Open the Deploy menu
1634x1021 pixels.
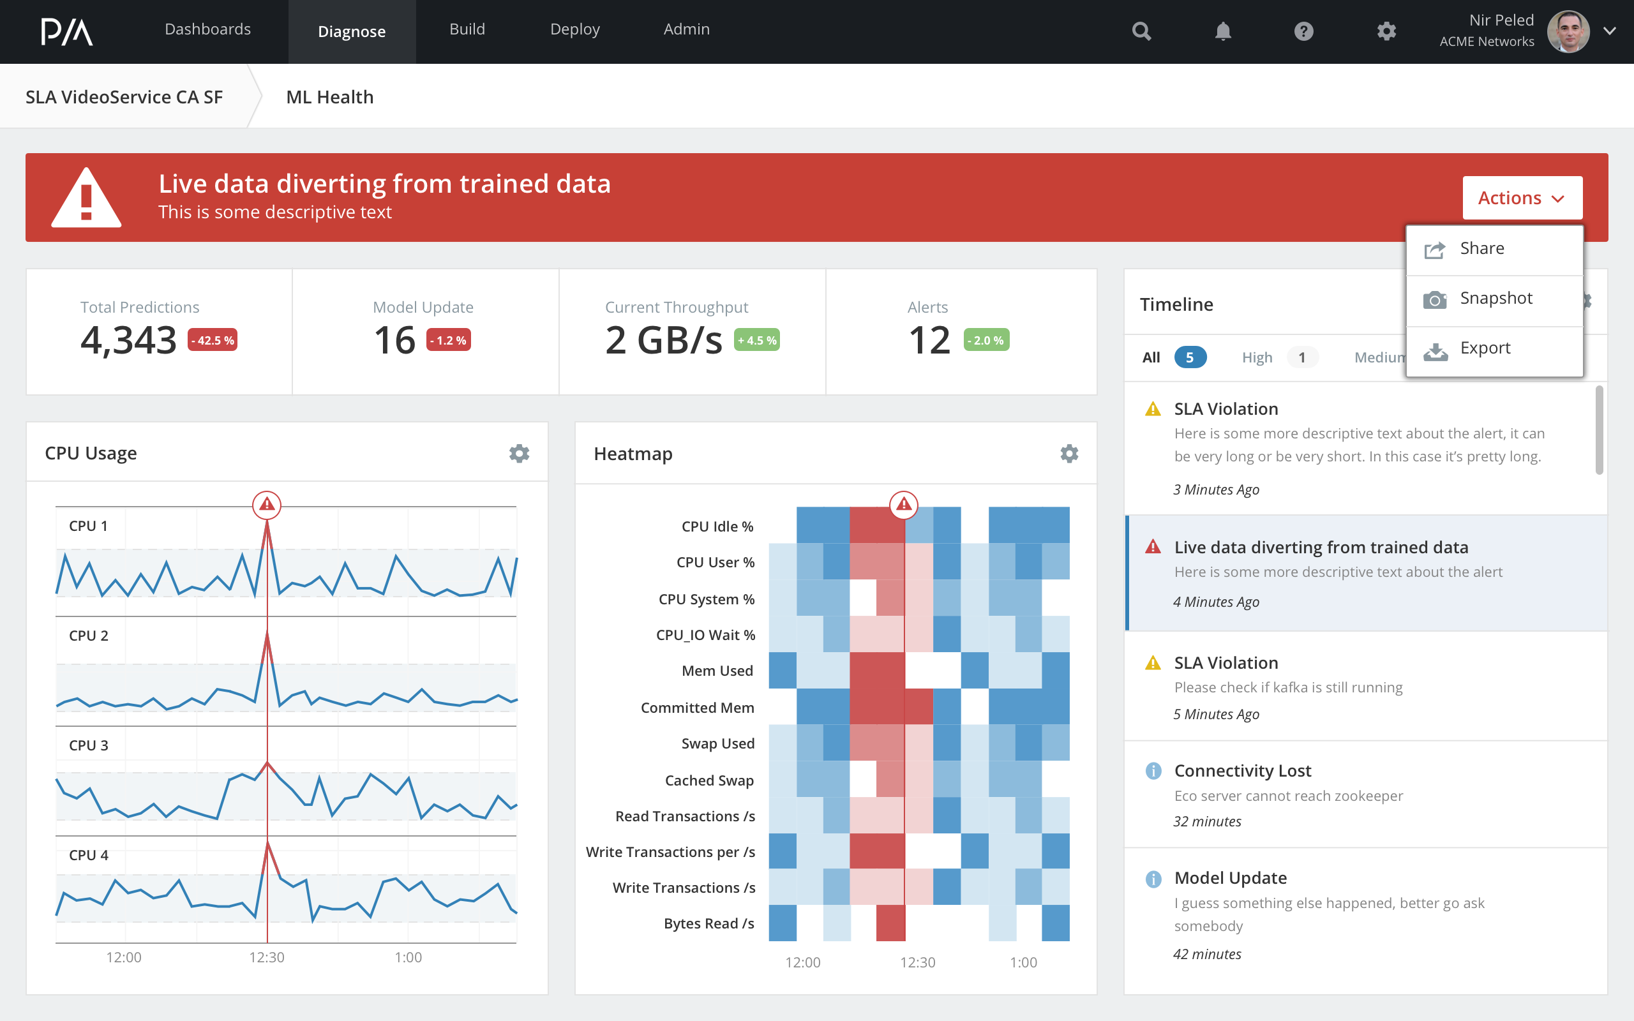tap(574, 29)
